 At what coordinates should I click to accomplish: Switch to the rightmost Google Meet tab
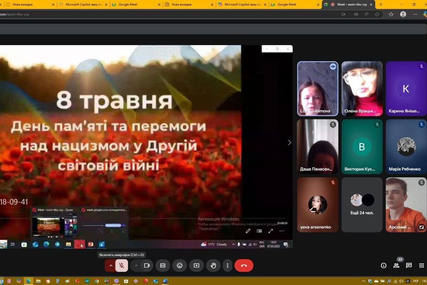coord(295,5)
